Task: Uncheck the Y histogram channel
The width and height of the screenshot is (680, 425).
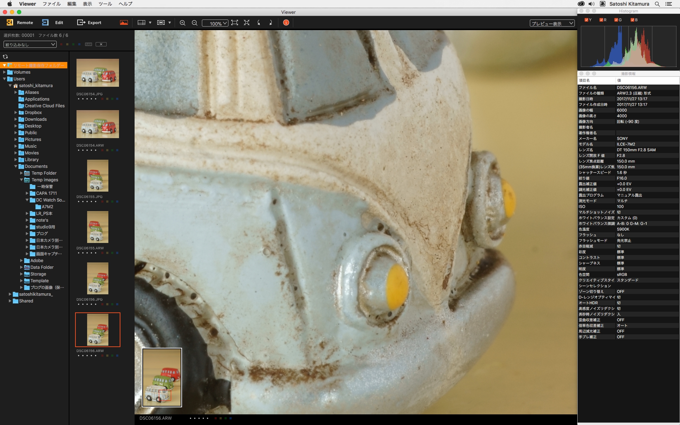Action: [x=586, y=20]
